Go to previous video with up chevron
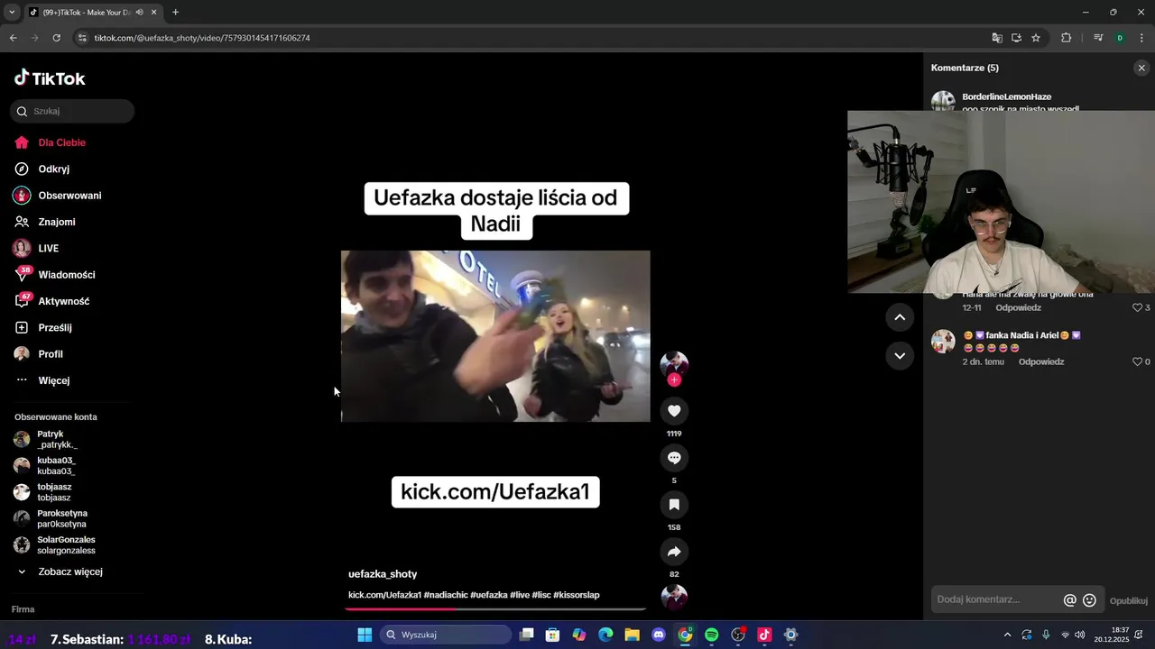The image size is (1155, 649). coord(900,316)
